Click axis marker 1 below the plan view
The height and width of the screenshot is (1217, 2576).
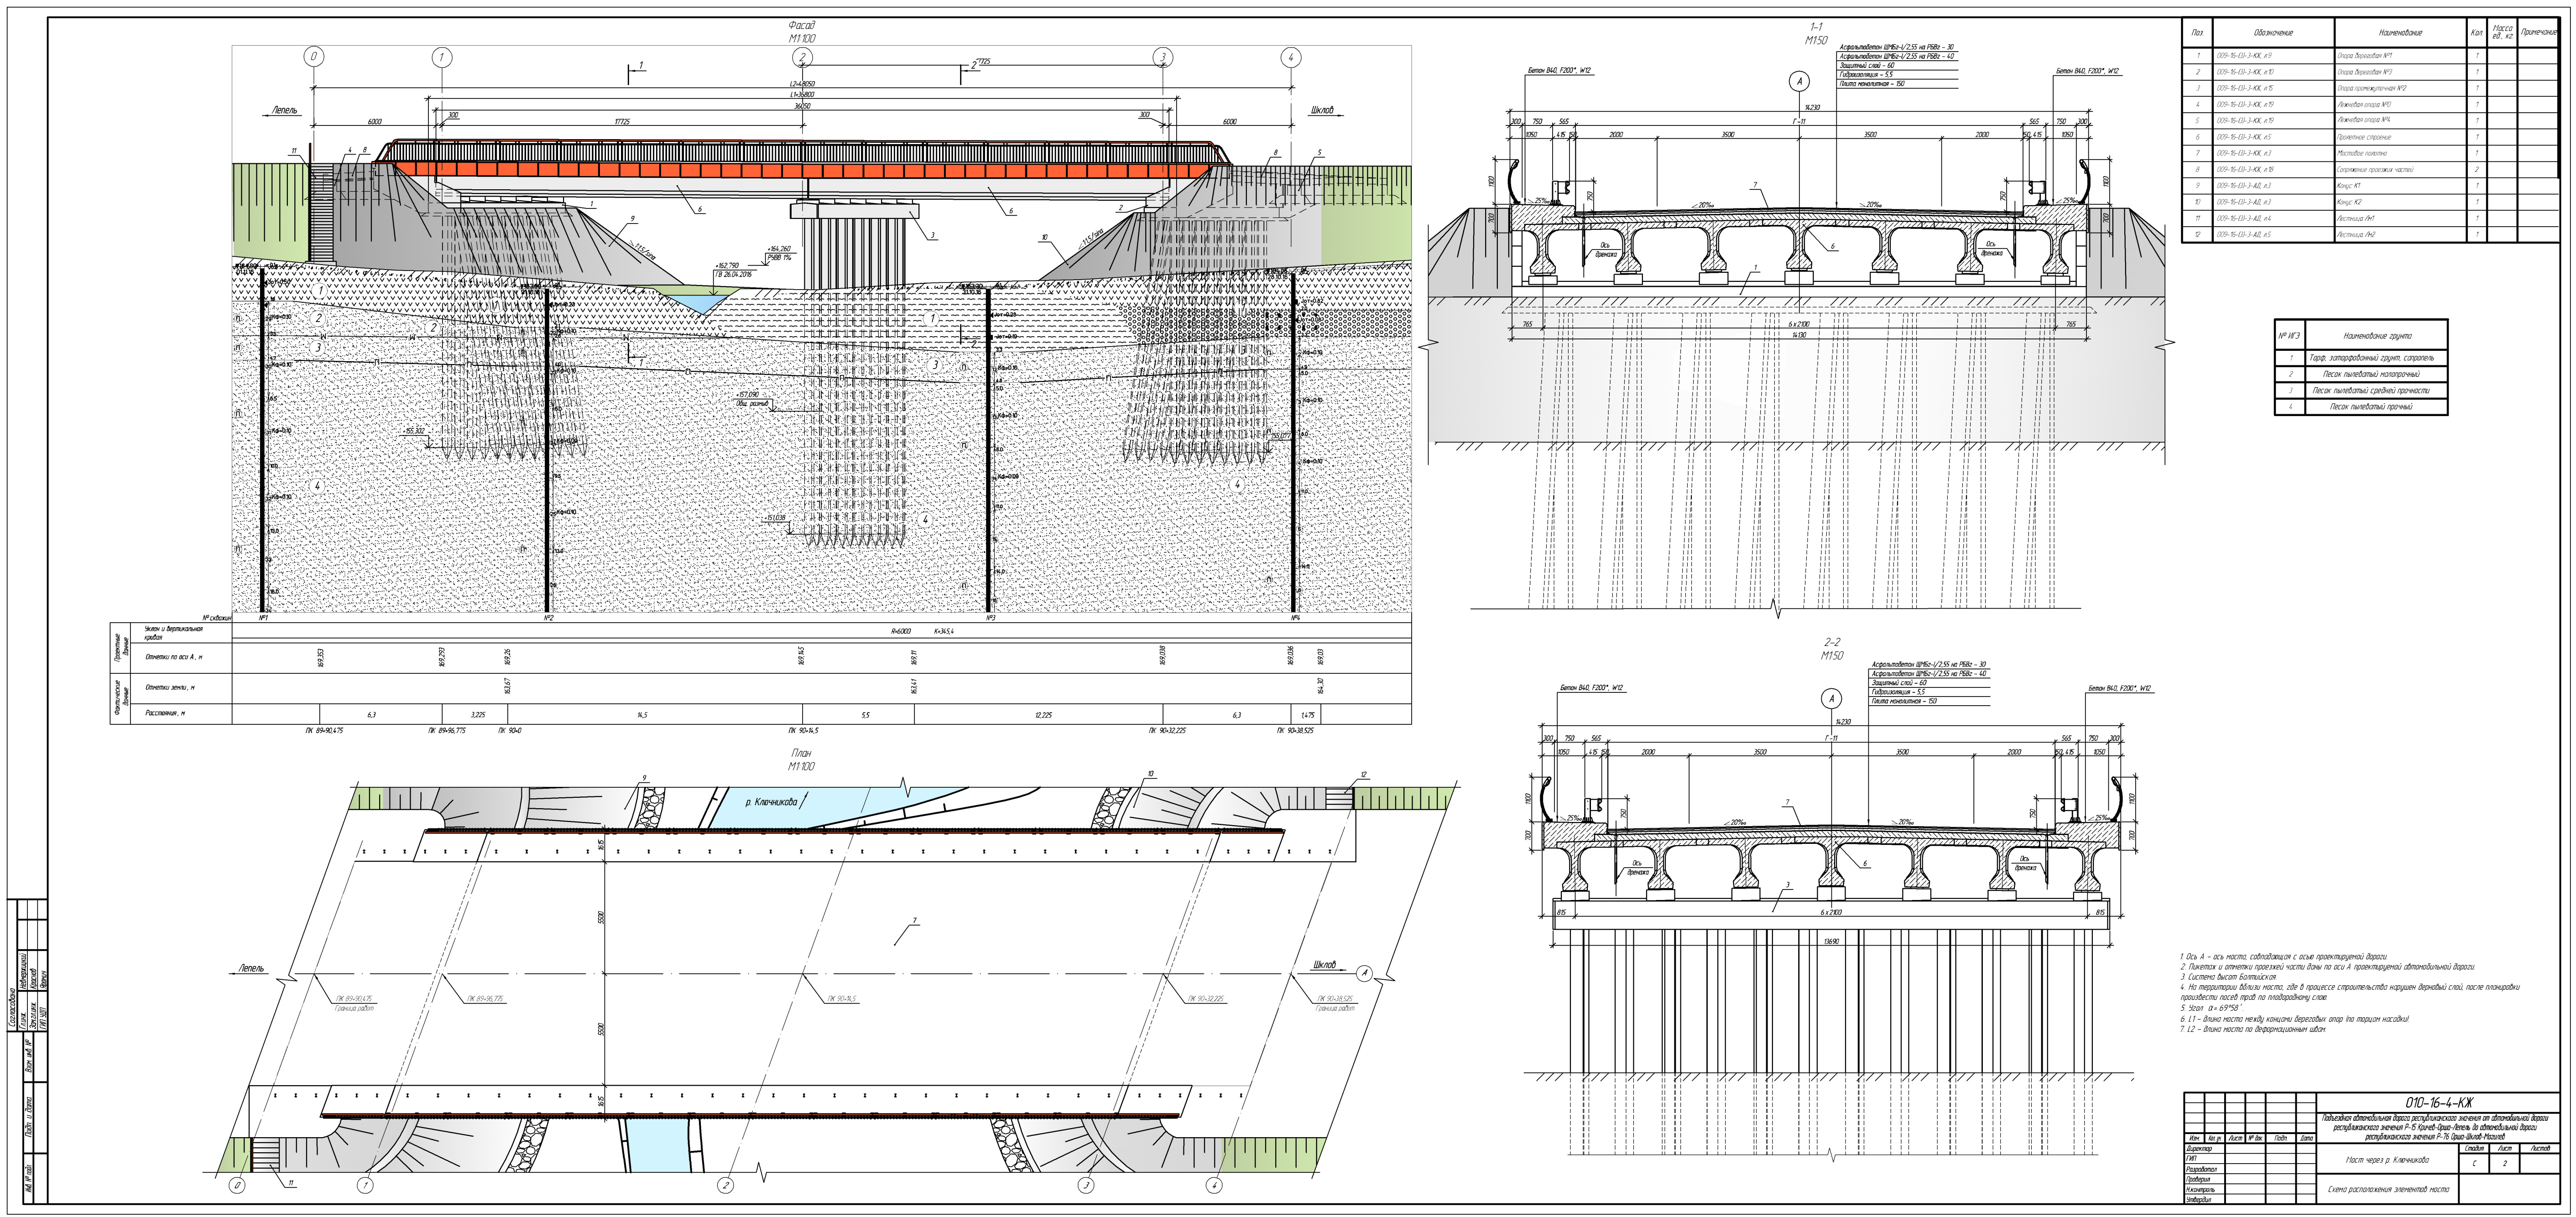[x=365, y=1186]
